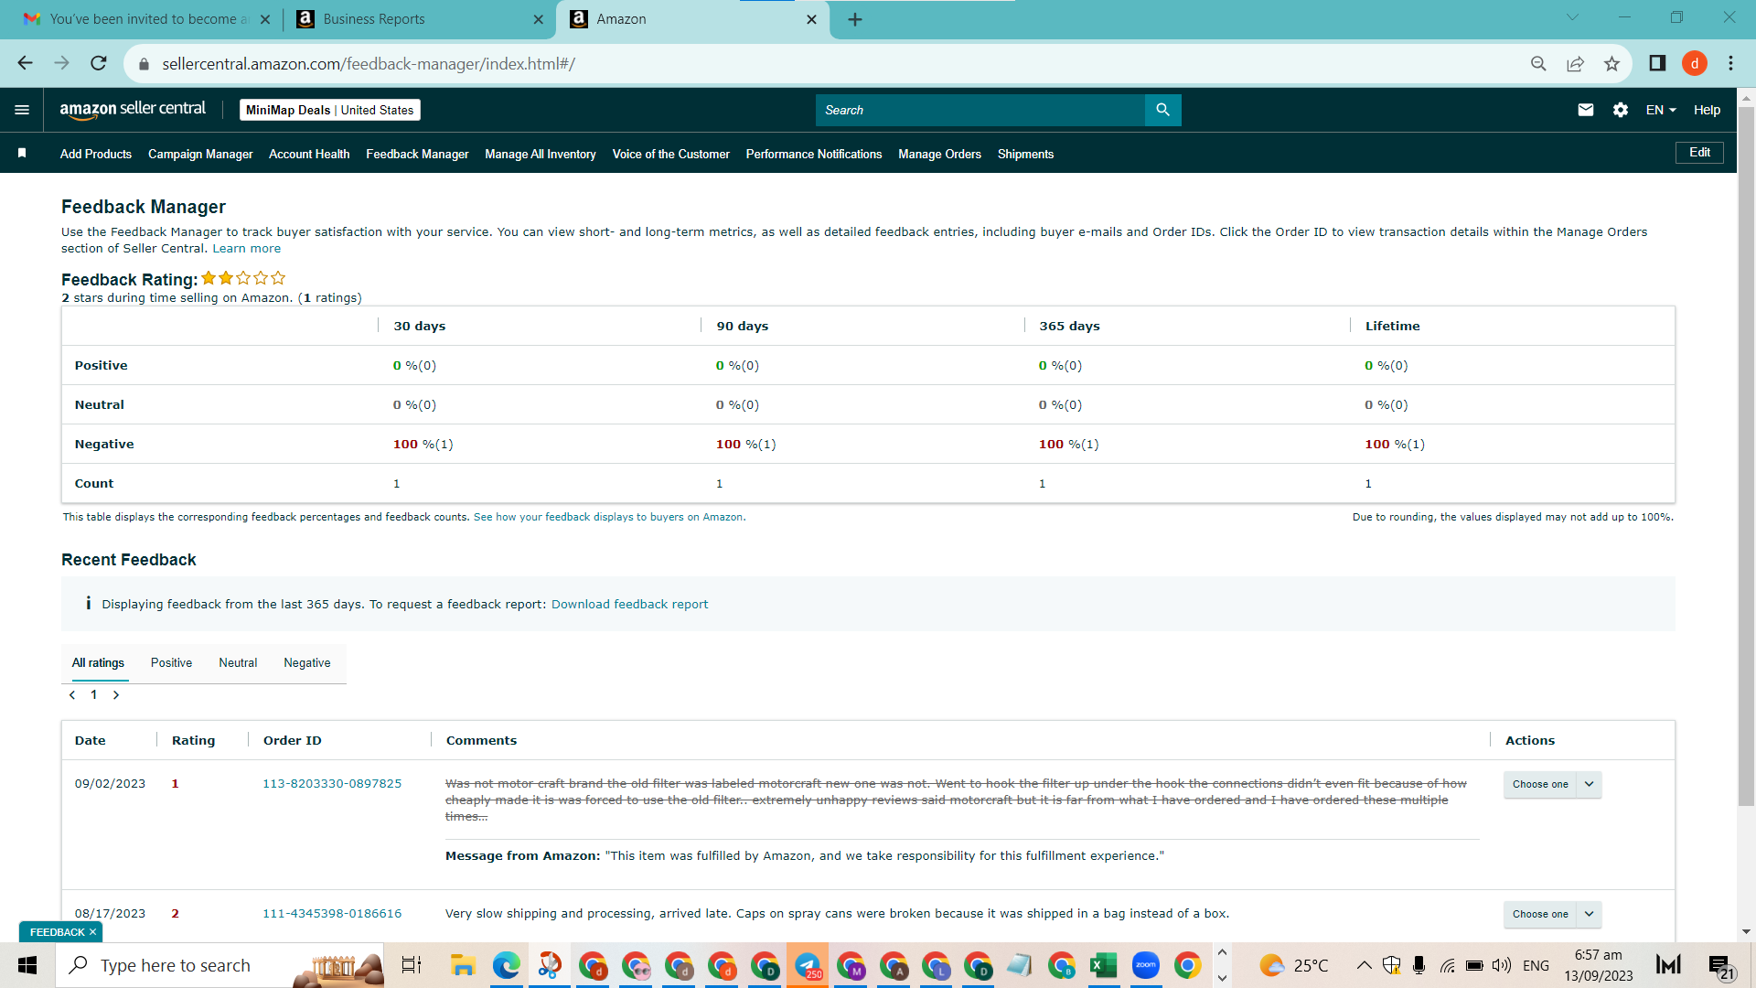Open the buyer messages envelope icon
Image resolution: width=1756 pixels, height=988 pixels.
click(1586, 110)
